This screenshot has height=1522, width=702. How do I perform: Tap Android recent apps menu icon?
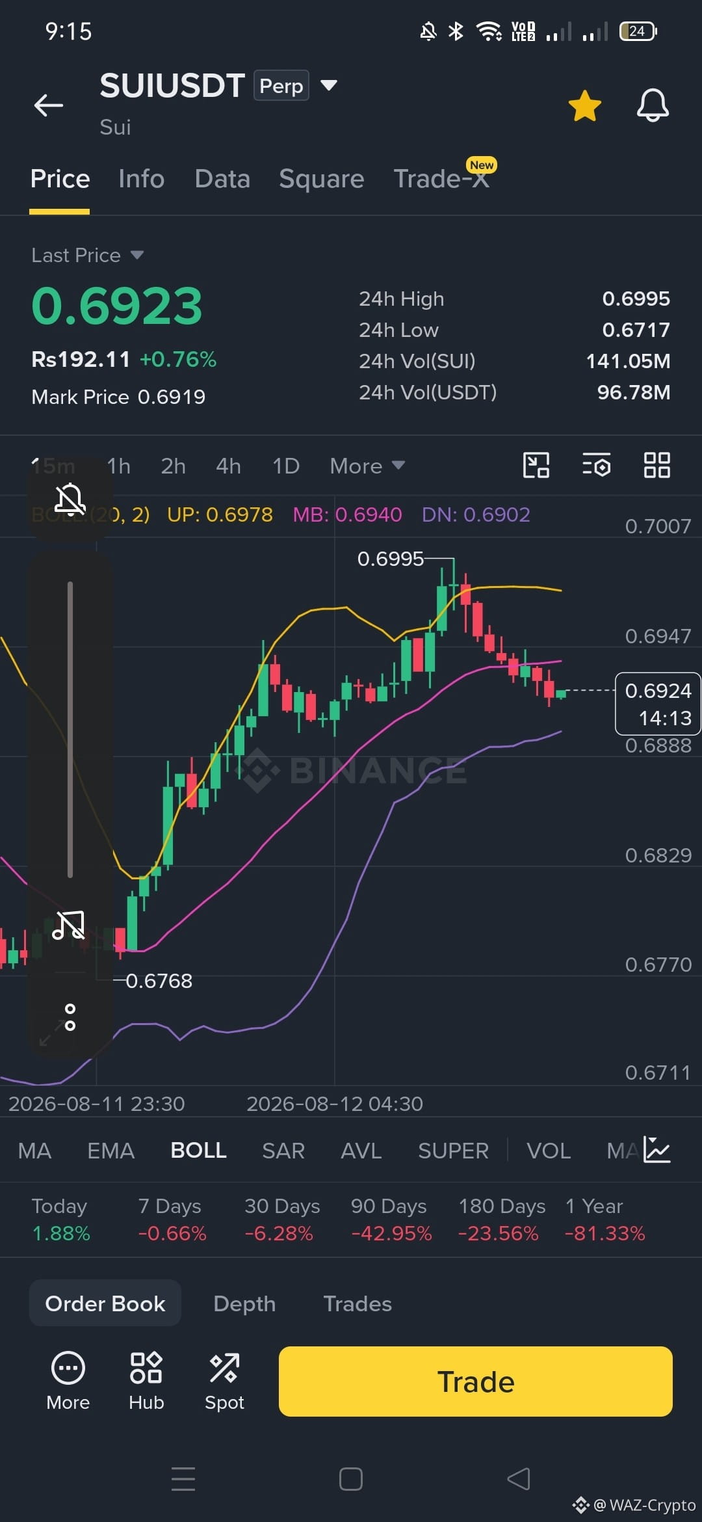pos(183,1479)
